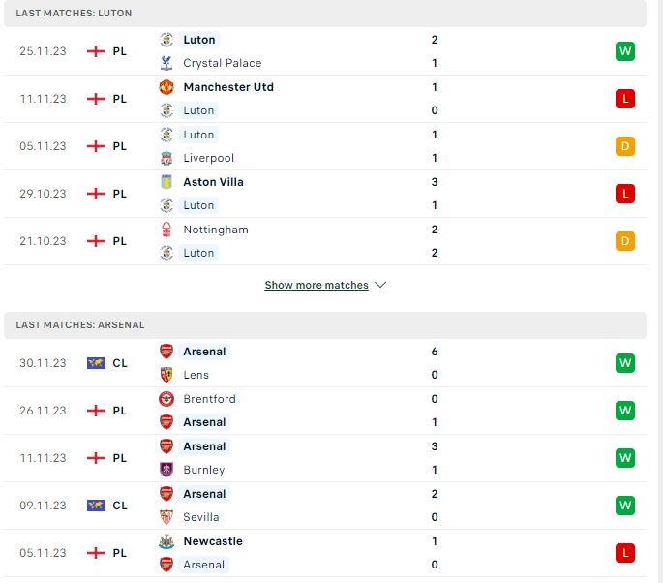The image size is (663, 583).
Task: Click the Lens club crest icon
Action: 166,375
